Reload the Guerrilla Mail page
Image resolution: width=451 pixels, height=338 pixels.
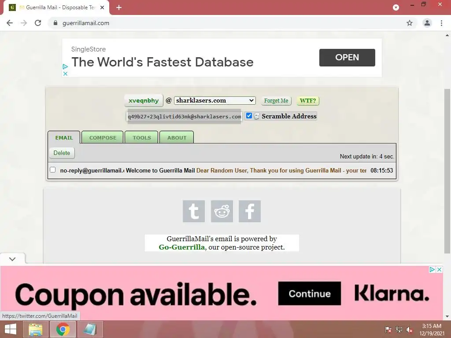coord(38,23)
